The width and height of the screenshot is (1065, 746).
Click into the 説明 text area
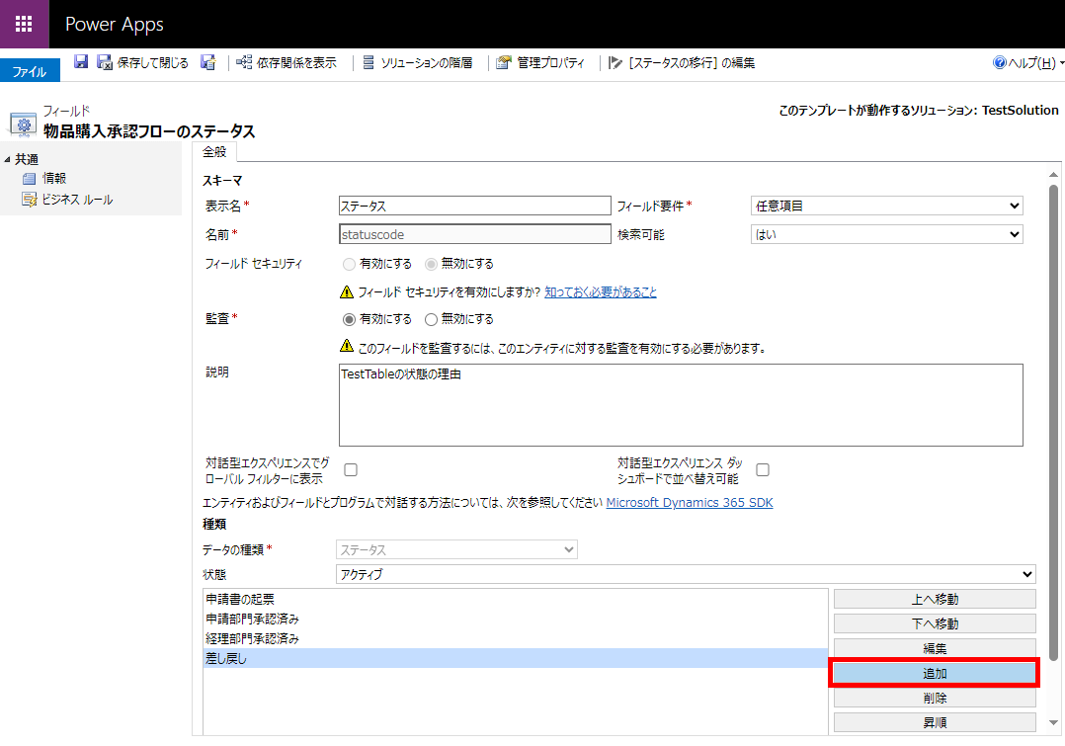[x=681, y=405]
